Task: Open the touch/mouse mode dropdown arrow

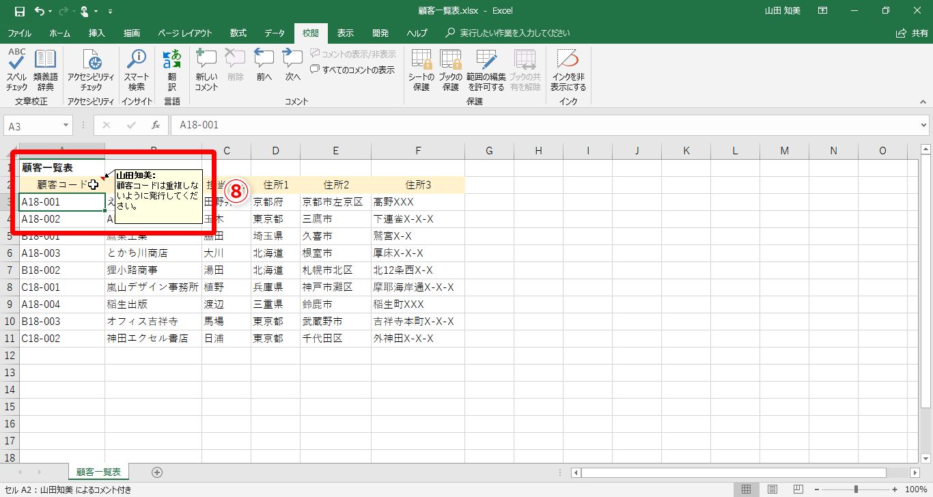Action: point(96,11)
